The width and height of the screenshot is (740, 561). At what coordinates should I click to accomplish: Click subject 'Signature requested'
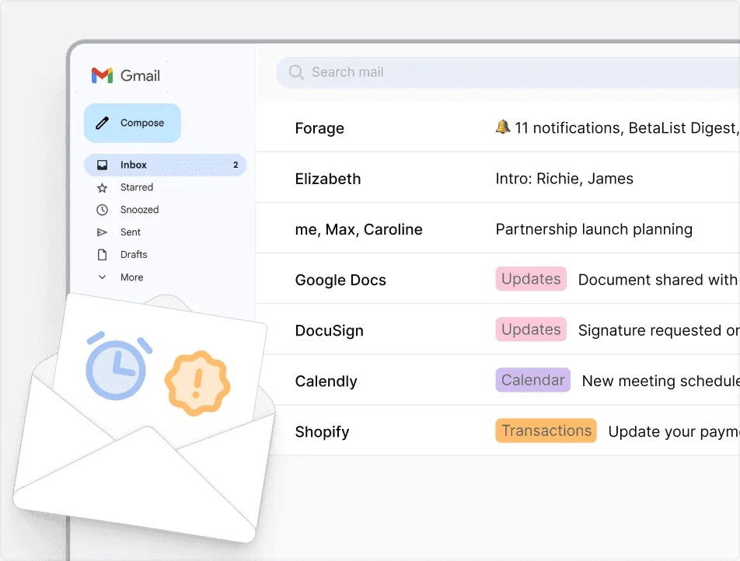651,331
